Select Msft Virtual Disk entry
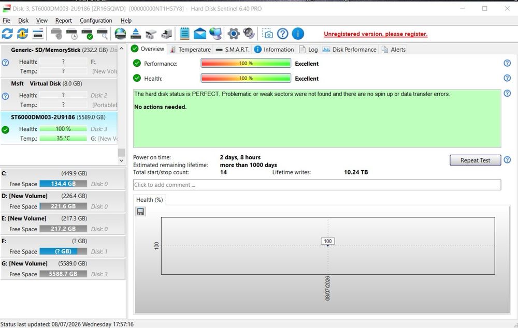 coord(59,94)
